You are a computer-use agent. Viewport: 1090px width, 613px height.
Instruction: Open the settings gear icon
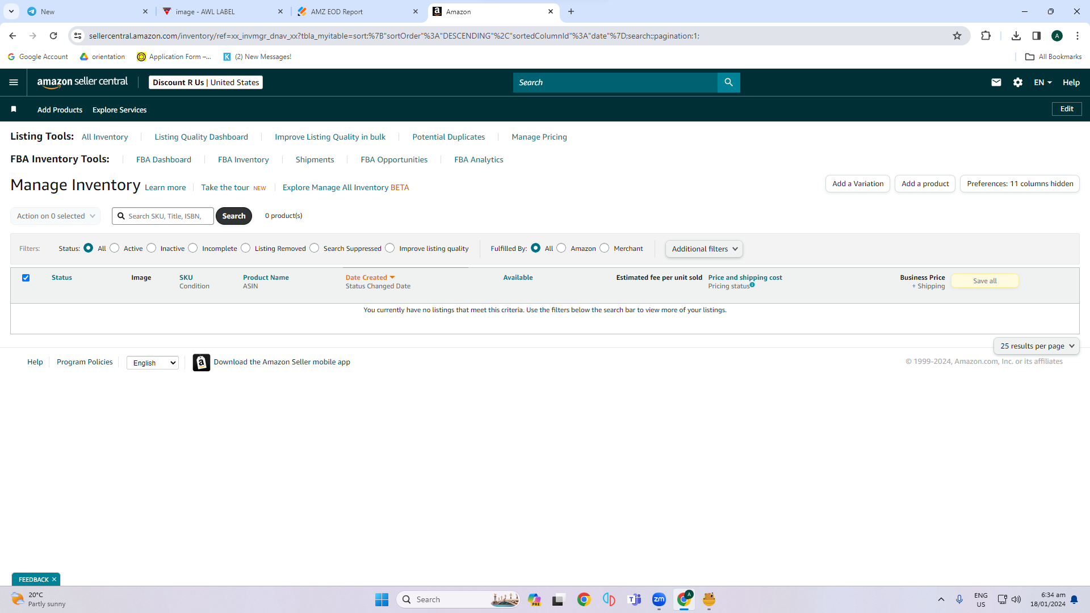1018,82
